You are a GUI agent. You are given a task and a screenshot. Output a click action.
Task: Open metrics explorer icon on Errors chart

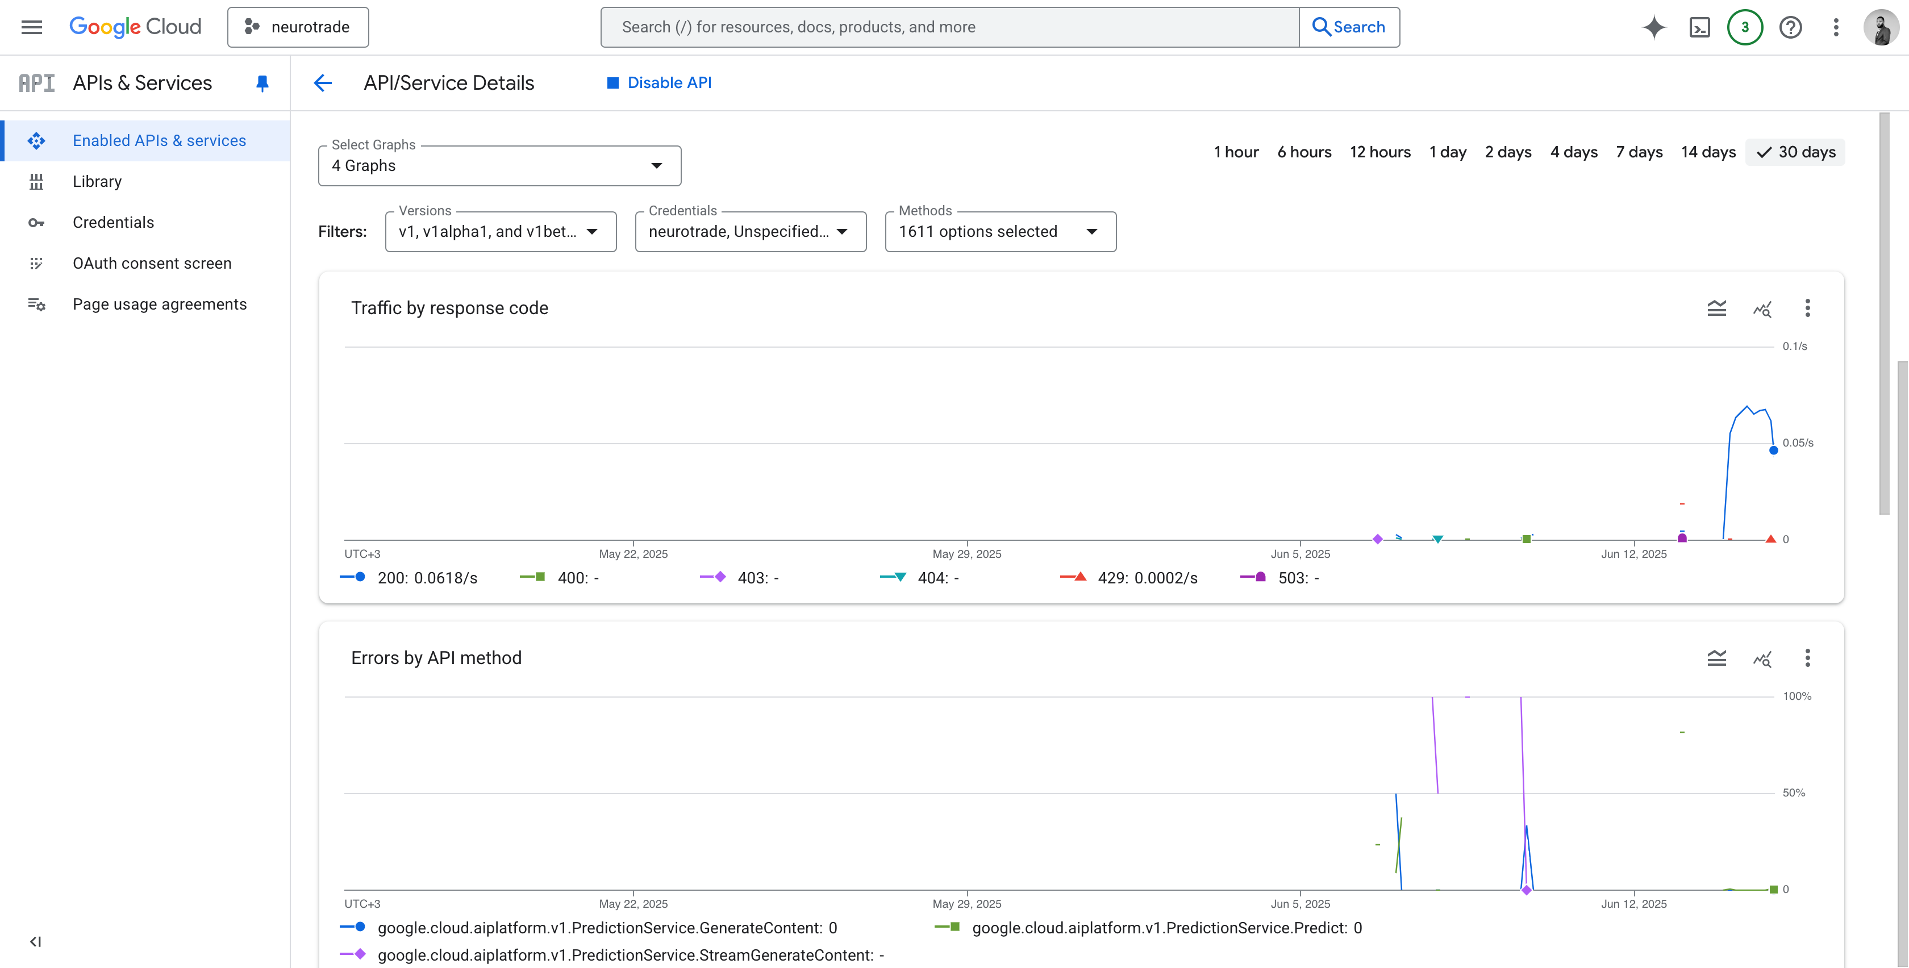point(1762,658)
